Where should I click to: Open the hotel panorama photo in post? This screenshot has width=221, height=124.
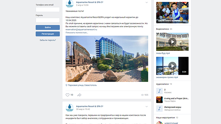[x=107, y=59]
